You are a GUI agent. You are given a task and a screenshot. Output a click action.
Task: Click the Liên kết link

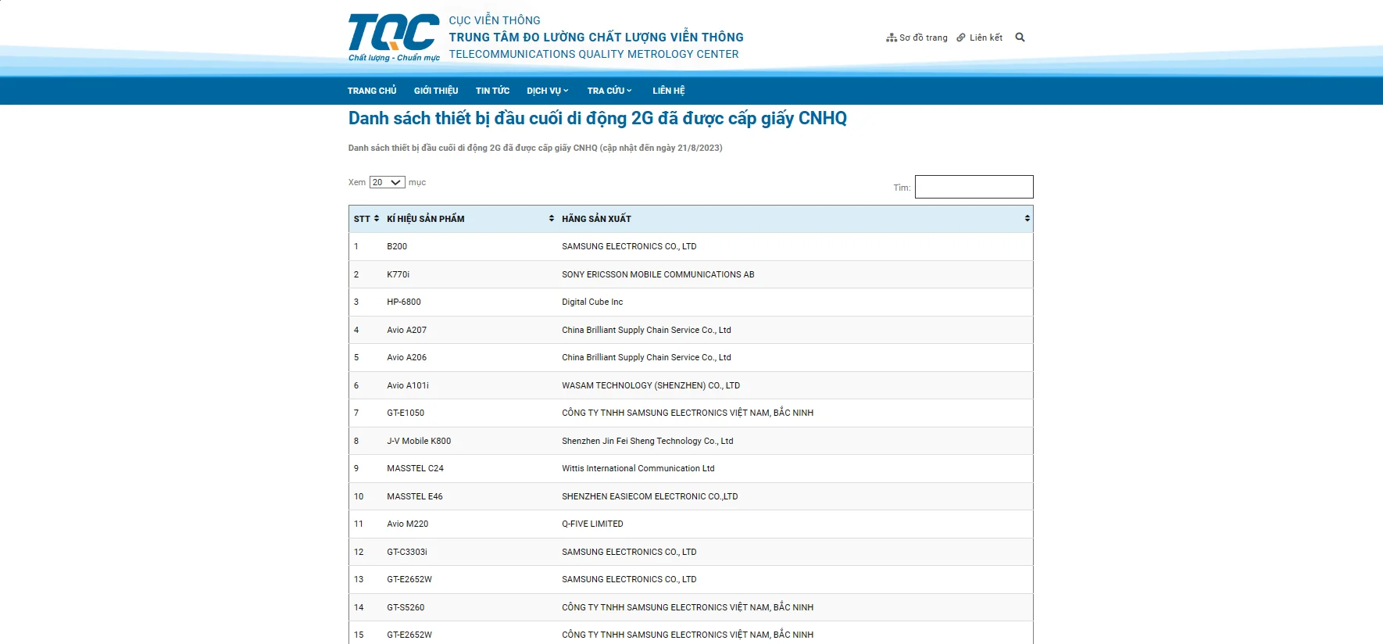(986, 38)
